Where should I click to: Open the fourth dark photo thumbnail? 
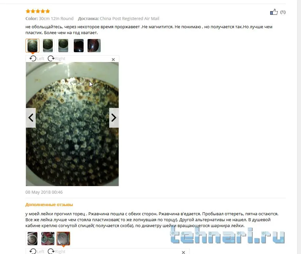(78, 46)
